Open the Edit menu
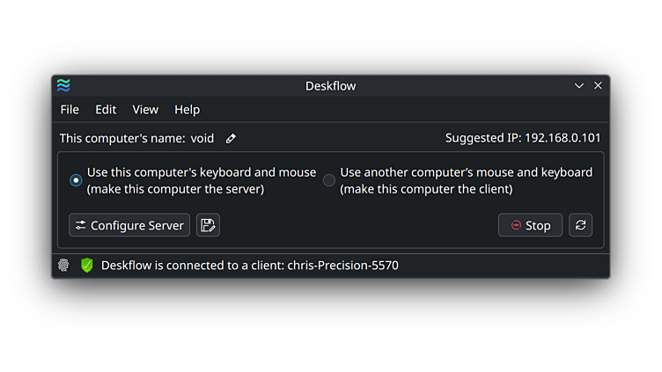The width and height of the screenshot is (662, 372). tap(106, 109)
